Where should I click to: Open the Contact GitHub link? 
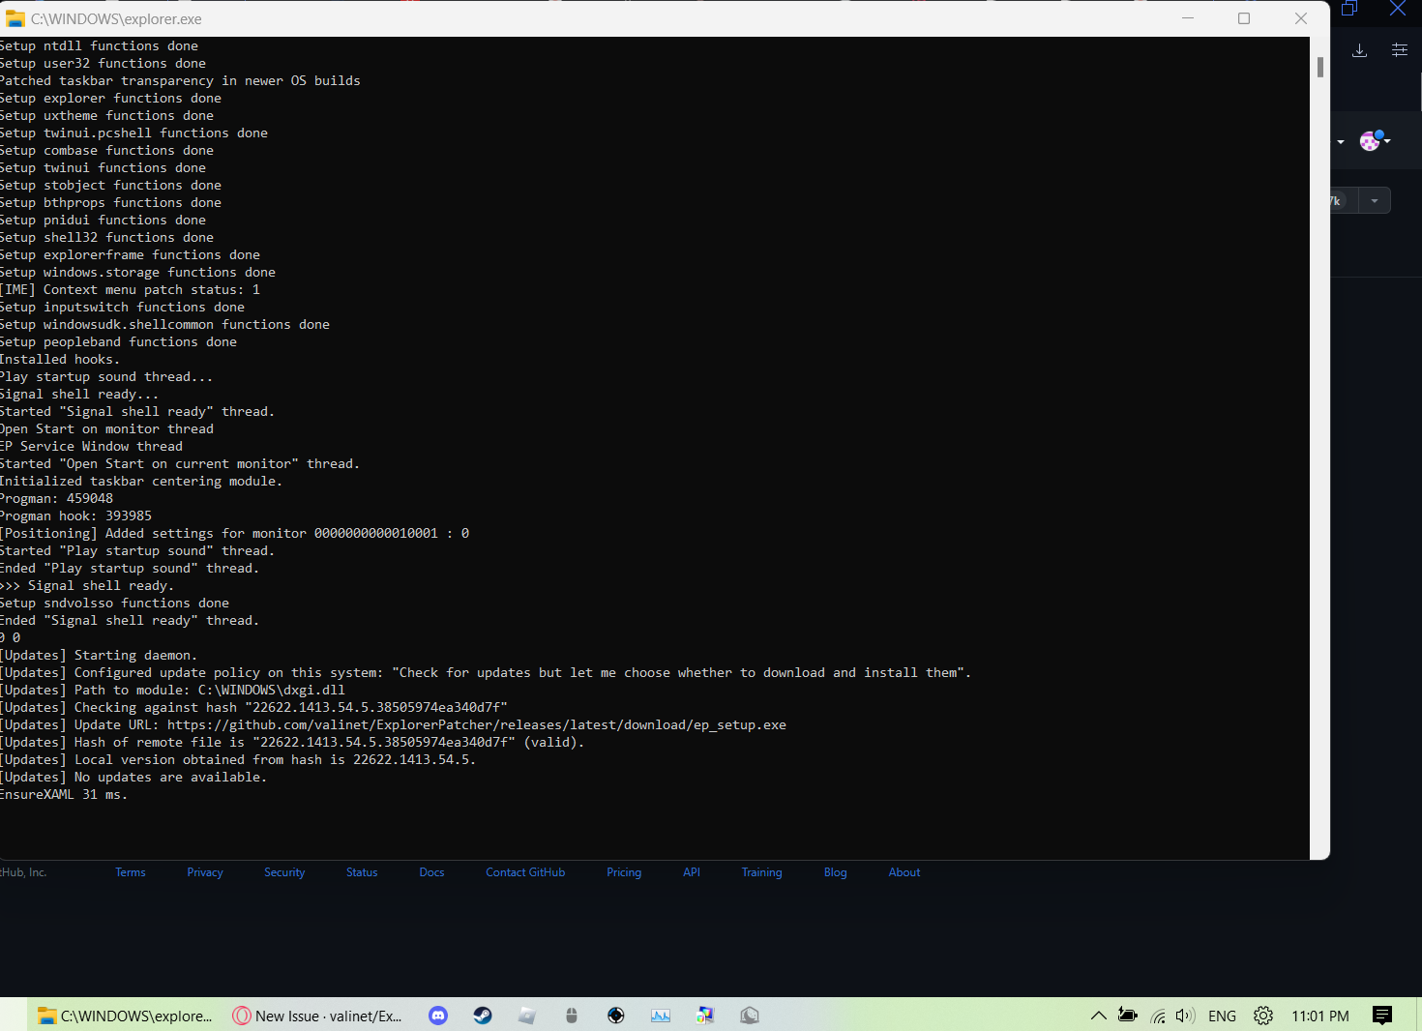coord(525,871)
